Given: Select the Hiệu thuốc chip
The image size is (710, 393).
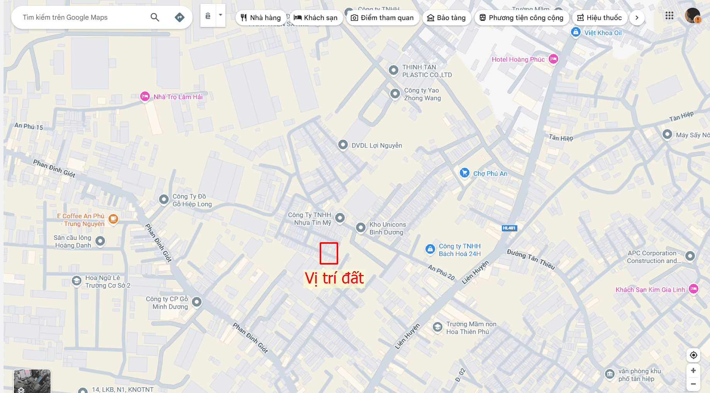Looking at the screenshot, I should 600,18.
